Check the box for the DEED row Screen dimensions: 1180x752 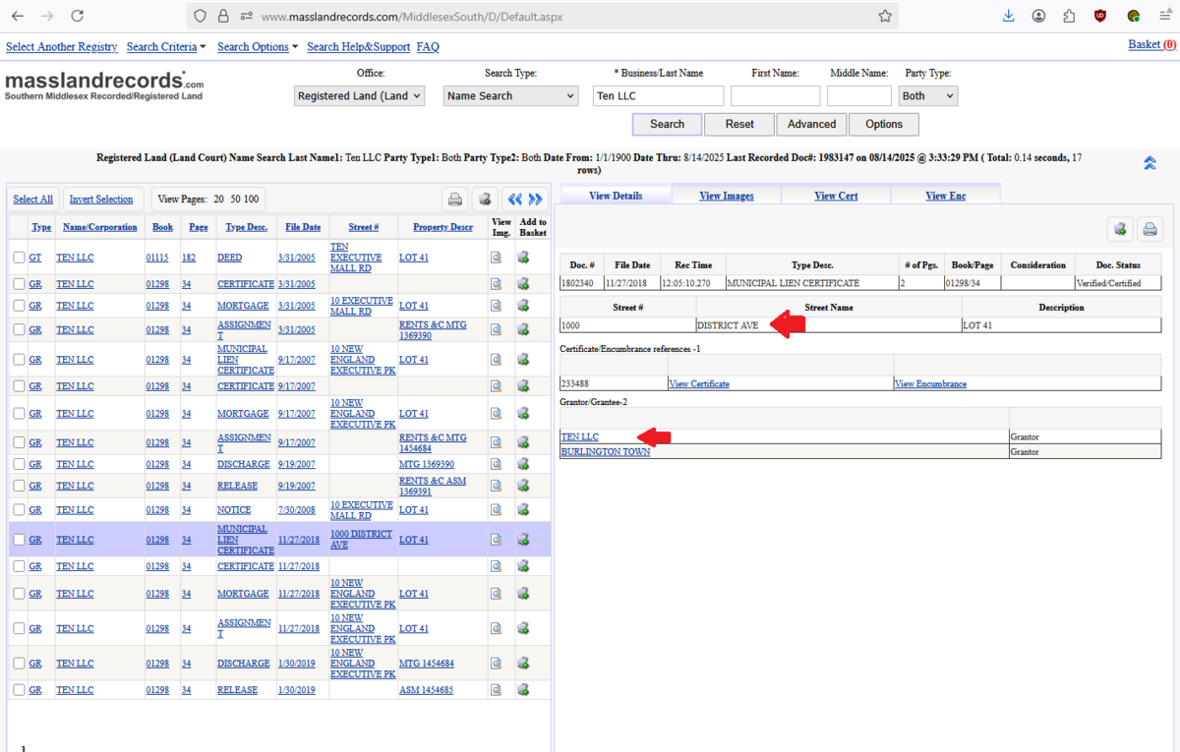click(19, 258)
